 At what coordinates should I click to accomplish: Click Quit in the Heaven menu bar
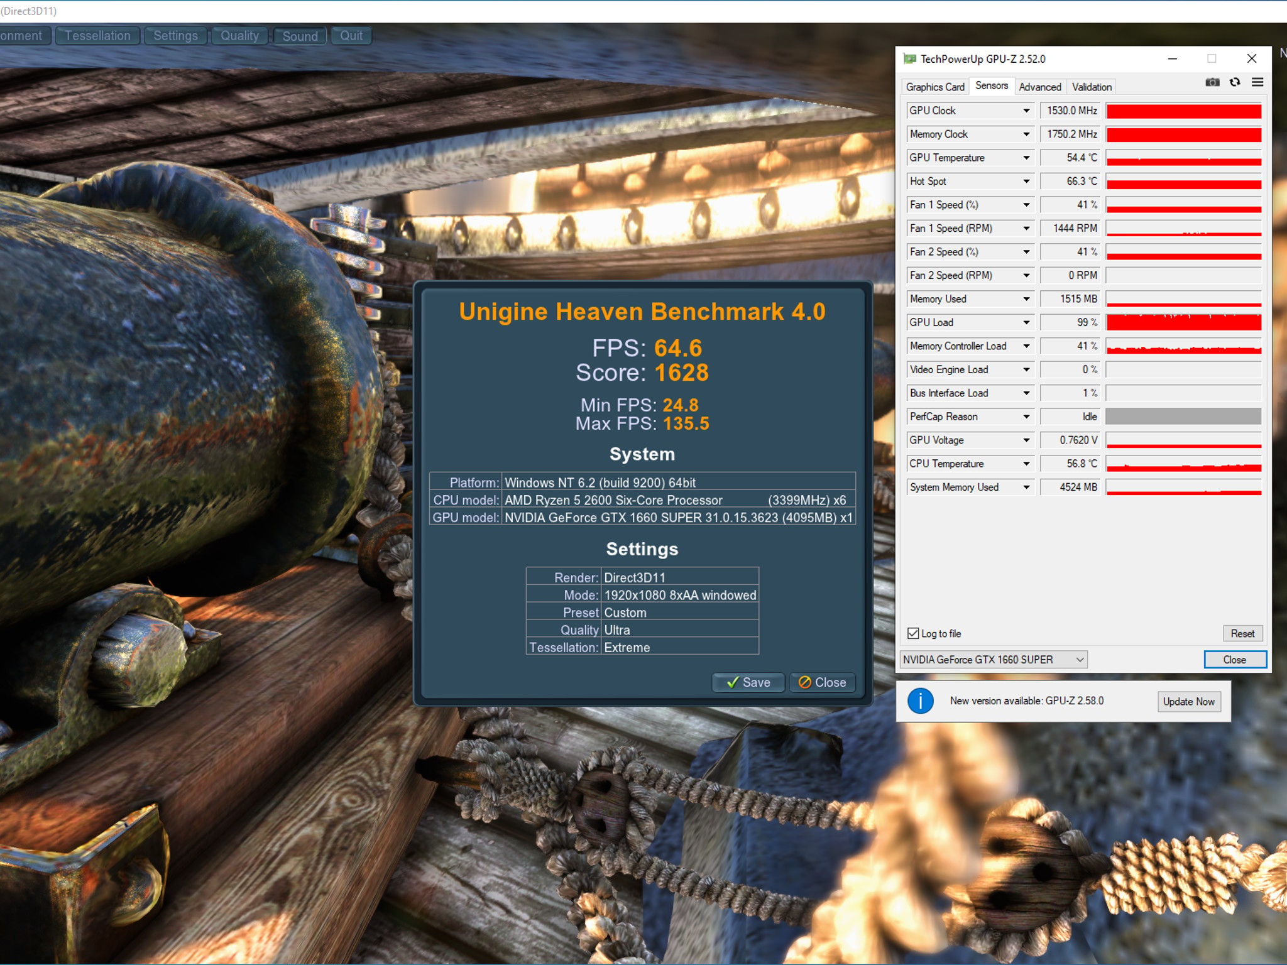351,36
